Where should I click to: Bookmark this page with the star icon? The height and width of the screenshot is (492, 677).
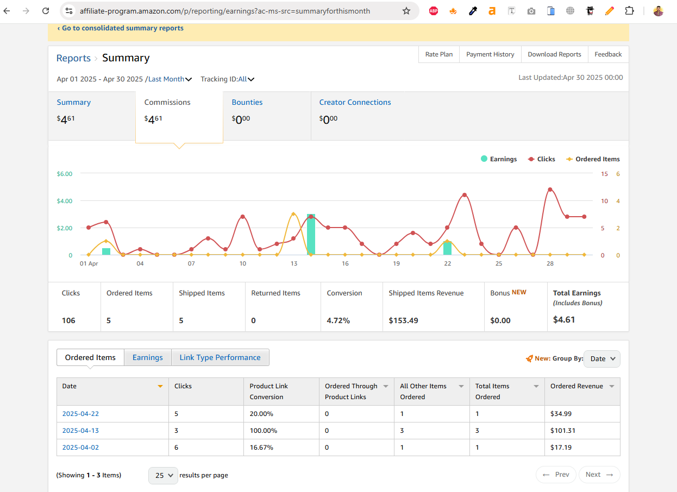click(x=406, y=11)
